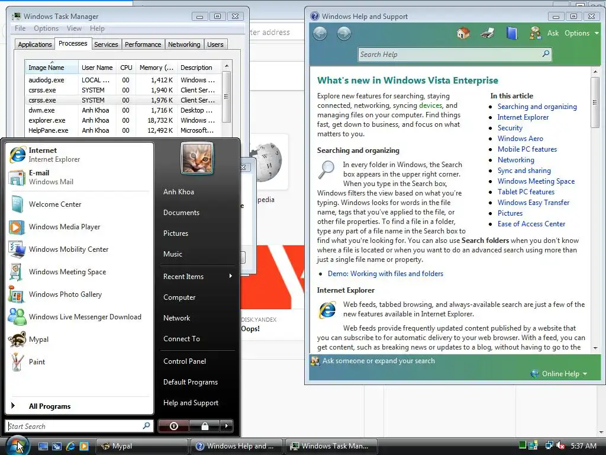Image resolution: width=606 pixels, height=455 pixels.
Task: Click the Search Help input field
Action: pos(454,54)
